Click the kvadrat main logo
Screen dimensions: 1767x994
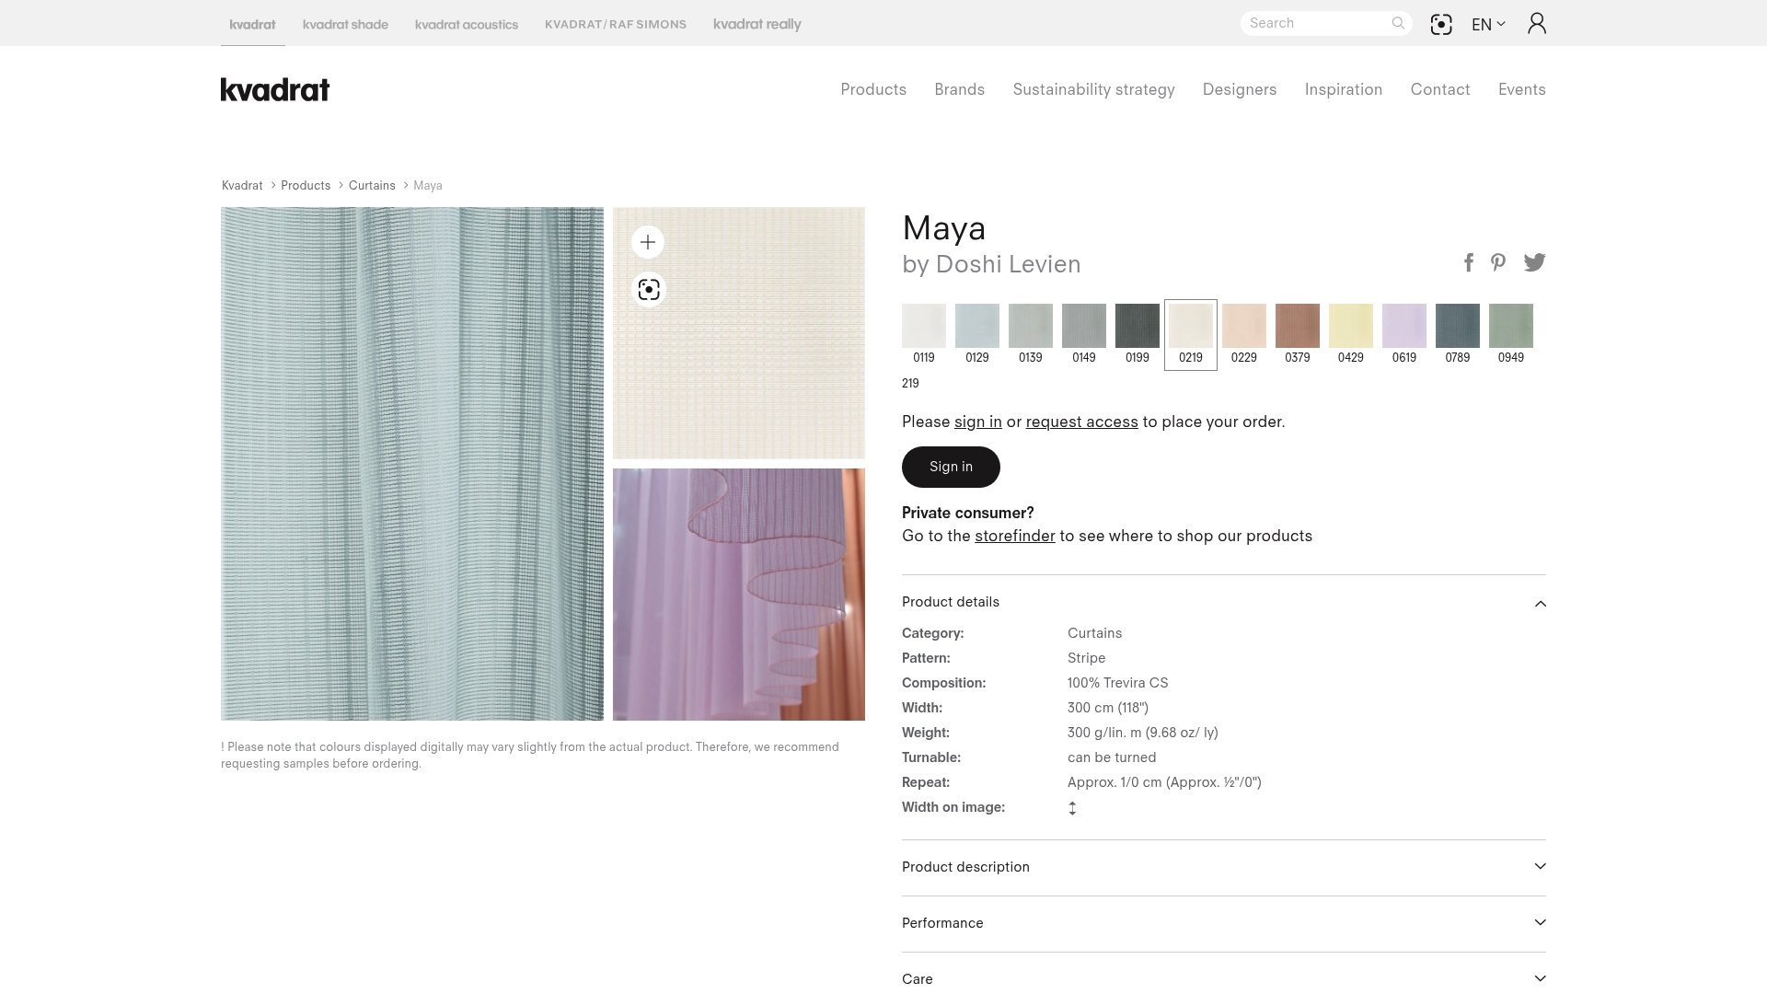point(275,89)
